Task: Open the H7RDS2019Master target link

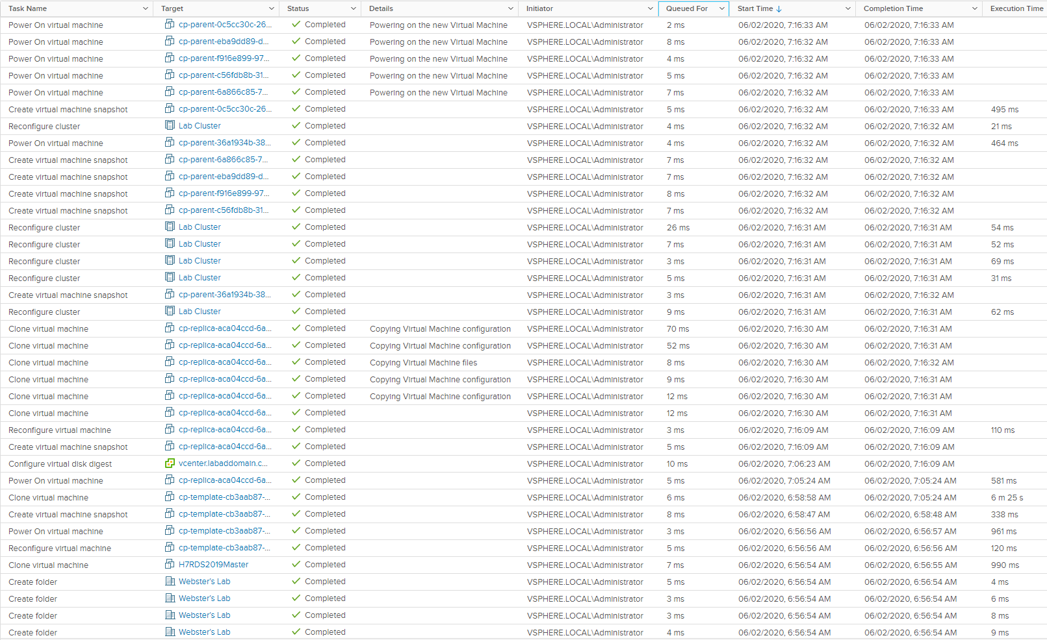Action: click(213, 565)
